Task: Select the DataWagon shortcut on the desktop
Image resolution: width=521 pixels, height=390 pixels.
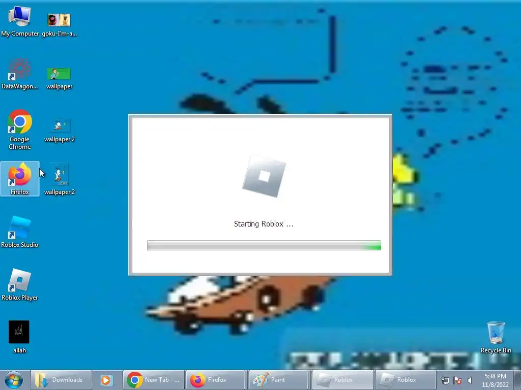Action: click(x=20, y=74)
